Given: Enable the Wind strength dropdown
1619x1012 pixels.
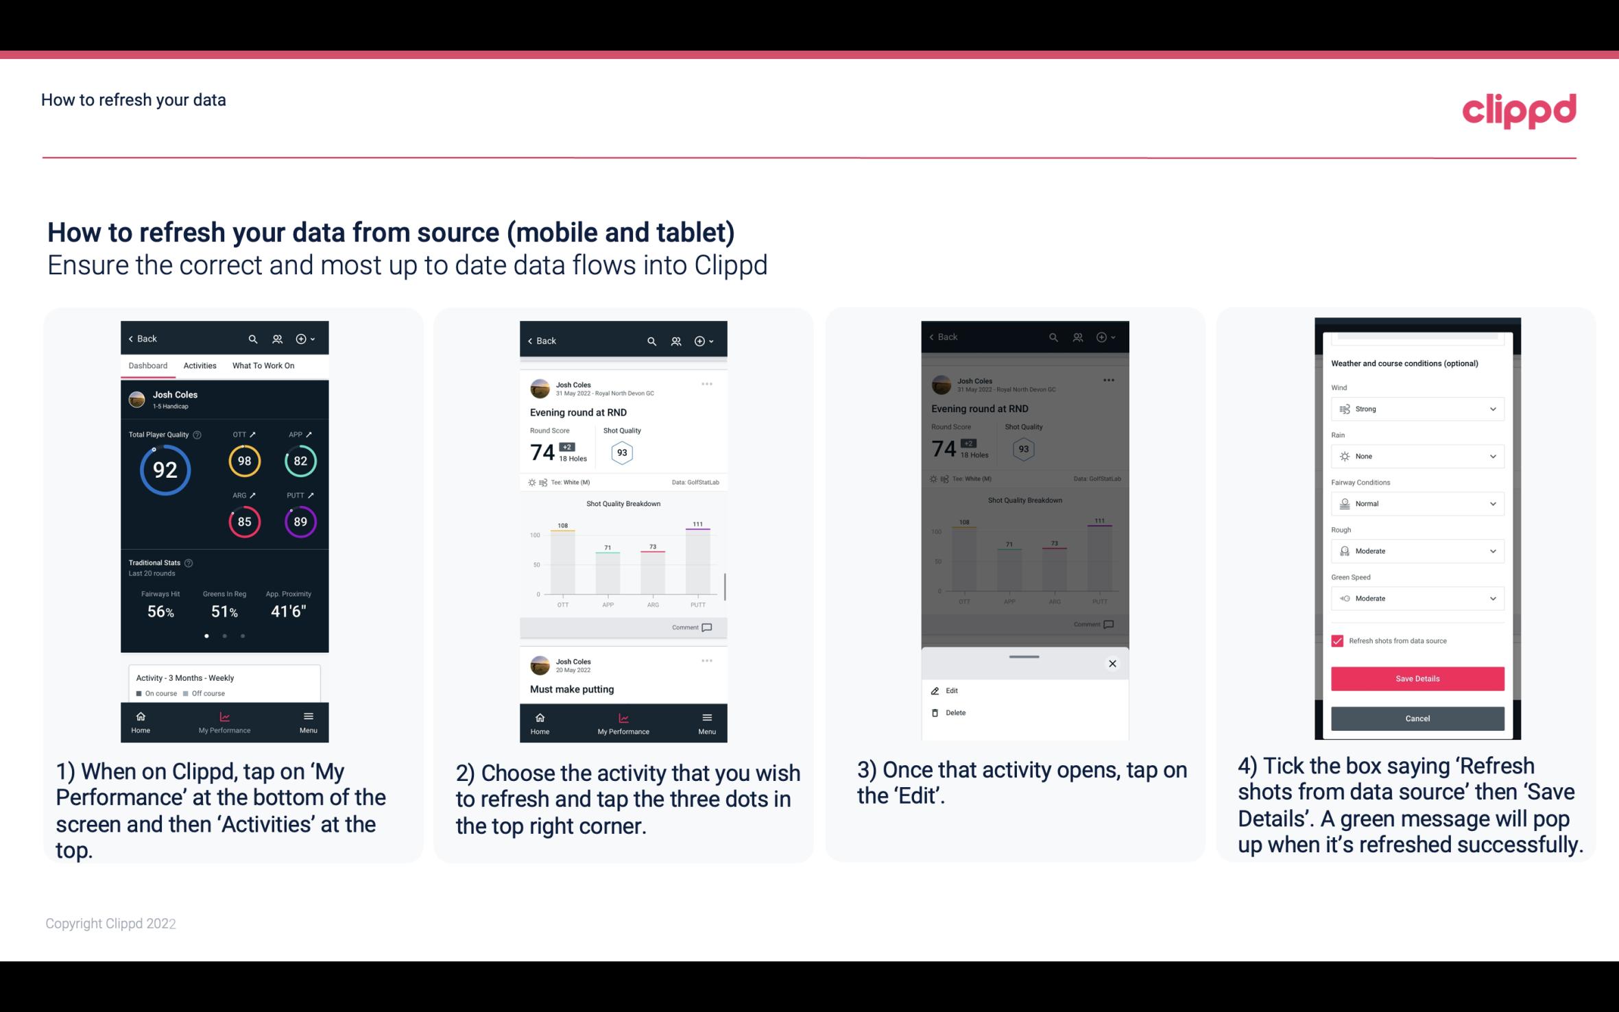Looking at the screenshot, I should (x=1416, y=408).
